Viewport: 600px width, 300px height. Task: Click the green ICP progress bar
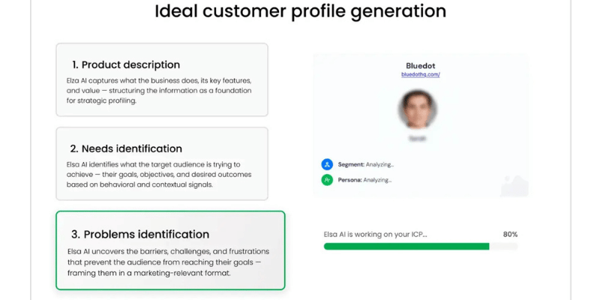(406, 247)
